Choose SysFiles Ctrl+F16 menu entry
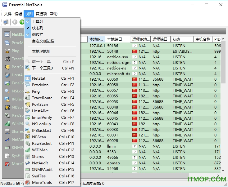228x187 pixels. (x=52, y=176)
